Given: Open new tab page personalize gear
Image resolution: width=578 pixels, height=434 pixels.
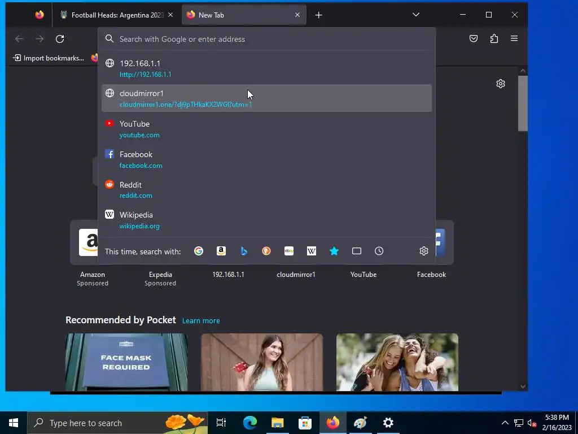Looking at the screenshot, I should point(500,84).
